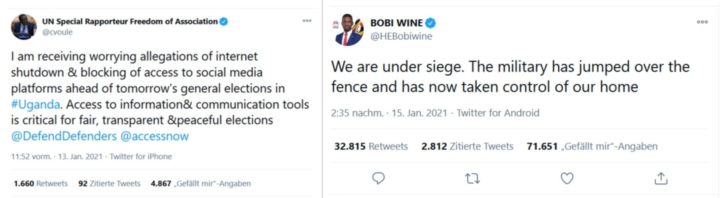View the 1.660 Retweets on UN tweet
This screenshot has height=198, width=725.
point(41,184)
